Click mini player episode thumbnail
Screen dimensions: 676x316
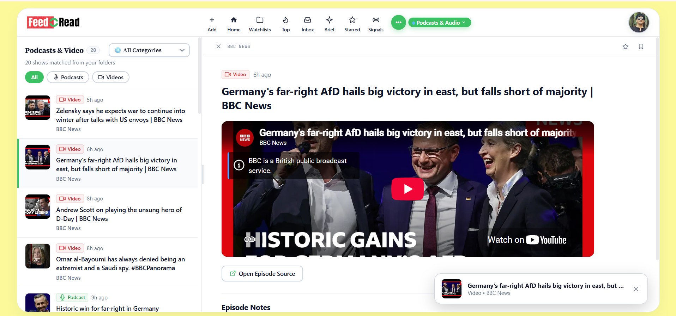[x=452, y=289]
